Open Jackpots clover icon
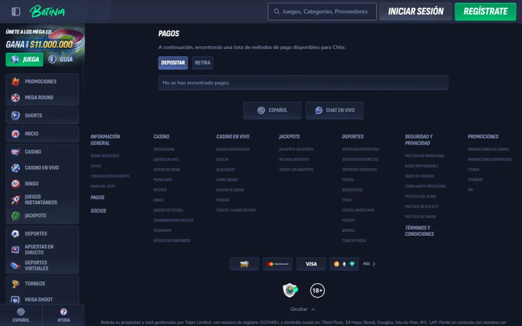 pyautogui.click(x=15, y=215)
